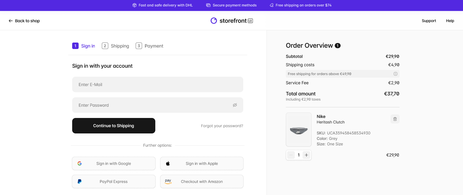Click the back arrow icon

[11, 21]
